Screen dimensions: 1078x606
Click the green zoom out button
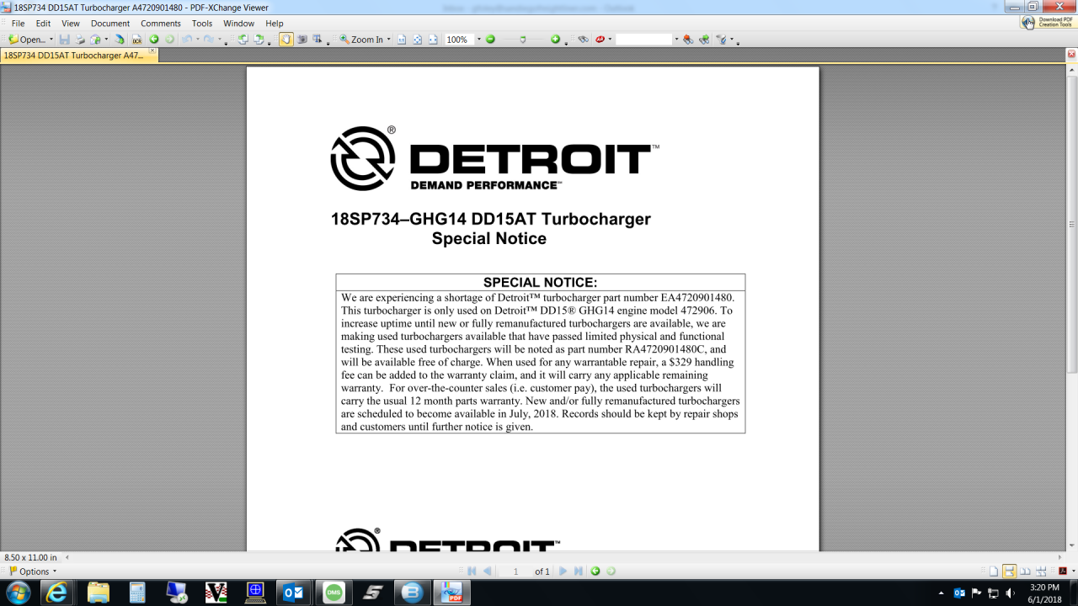pyautogui.click(x=490, y=40)
